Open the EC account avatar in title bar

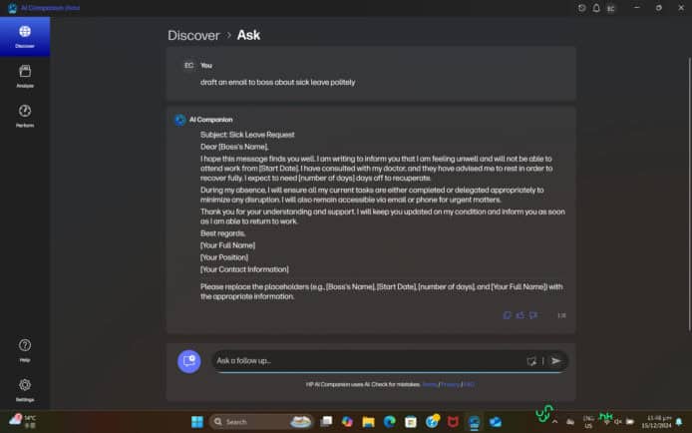tap(611, 8)
